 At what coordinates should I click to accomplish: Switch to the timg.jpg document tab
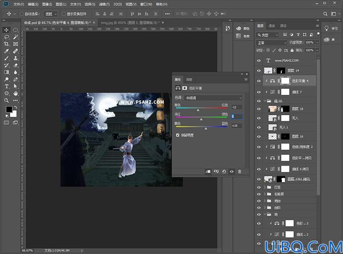(130, 23)
